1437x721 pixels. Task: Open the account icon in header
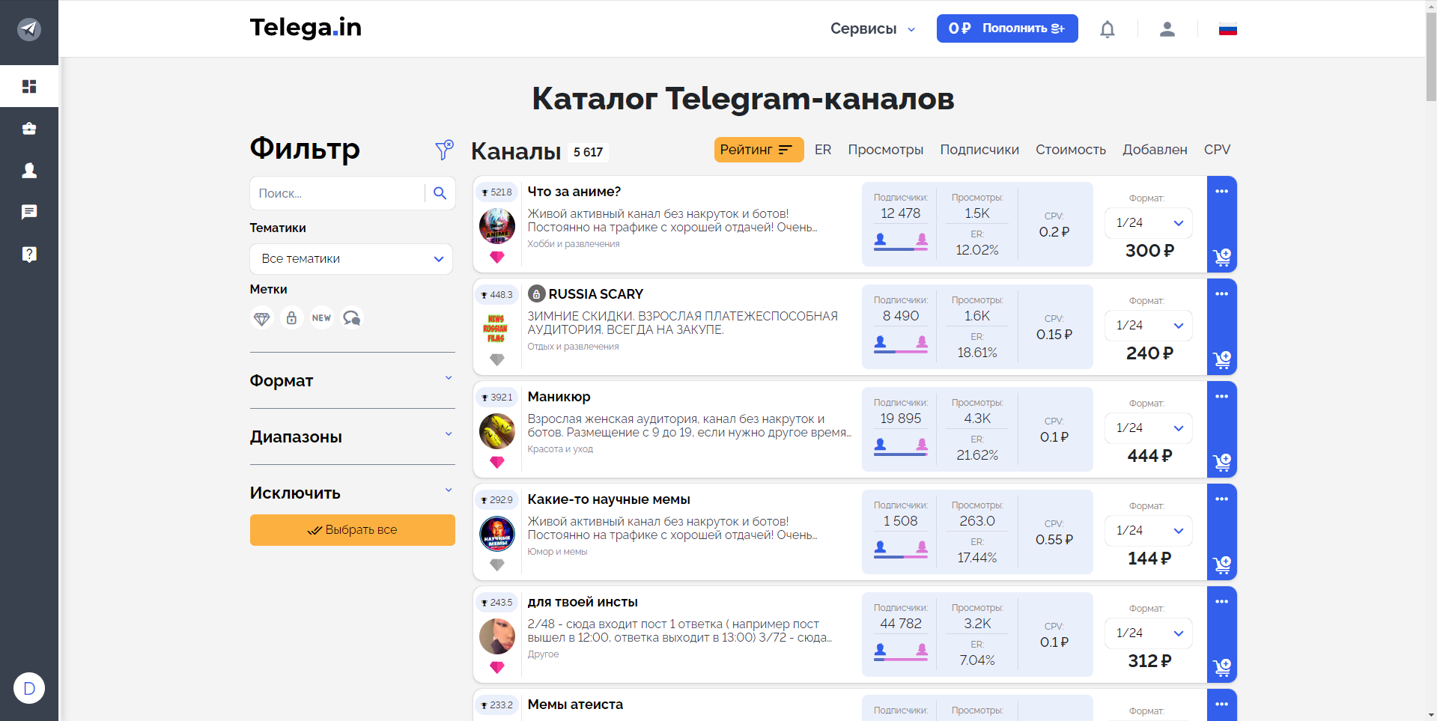1167,29
